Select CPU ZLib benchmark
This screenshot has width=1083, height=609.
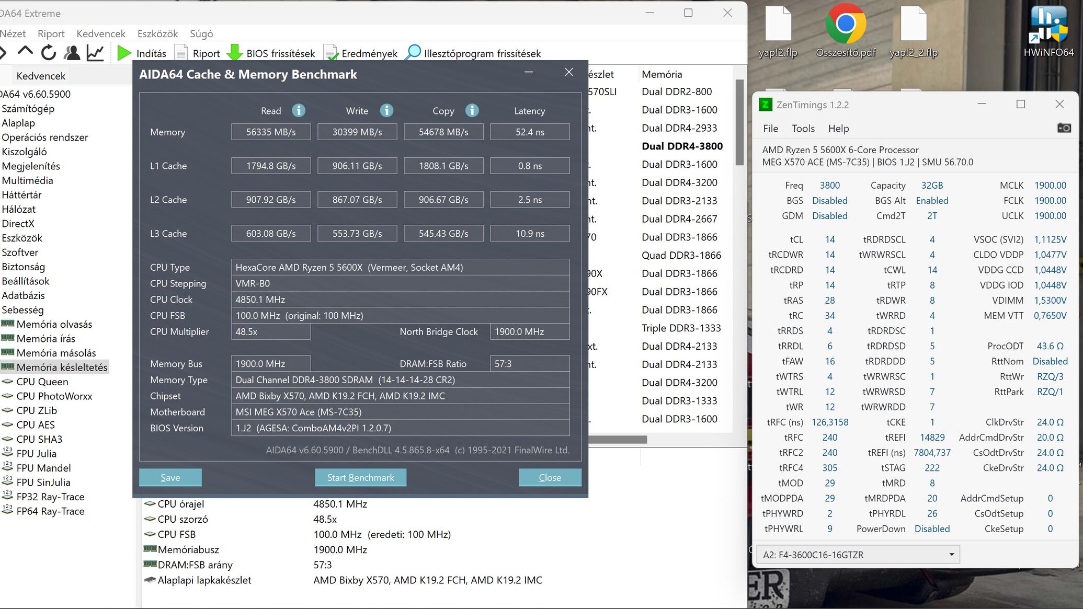37,410
